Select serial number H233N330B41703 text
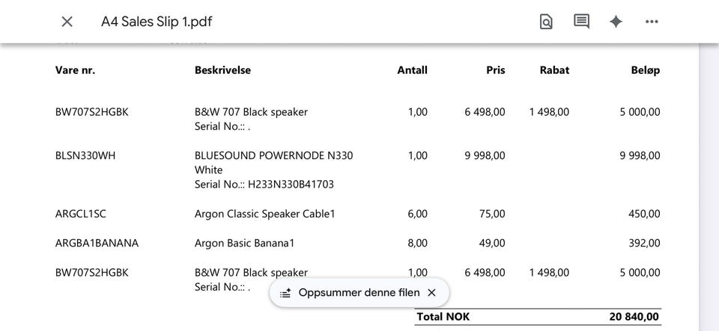Screen dimensions: 719x331 click(x=291, y=185)
